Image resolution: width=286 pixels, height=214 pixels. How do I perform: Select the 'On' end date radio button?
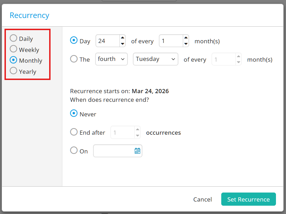74,150
